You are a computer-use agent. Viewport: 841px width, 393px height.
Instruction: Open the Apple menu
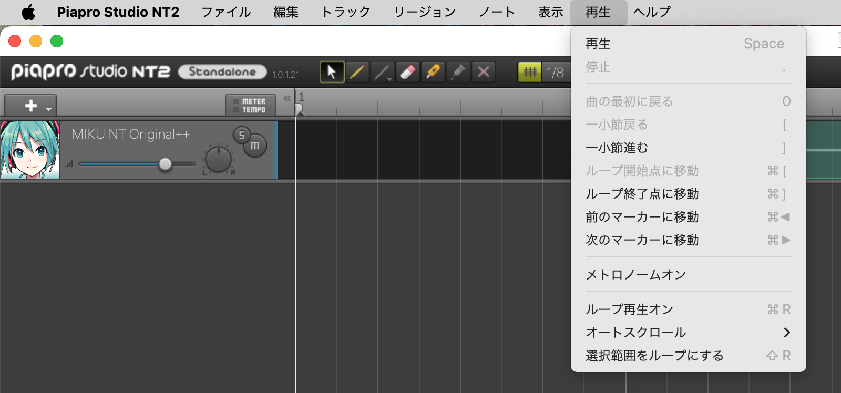tap(28, 12)
